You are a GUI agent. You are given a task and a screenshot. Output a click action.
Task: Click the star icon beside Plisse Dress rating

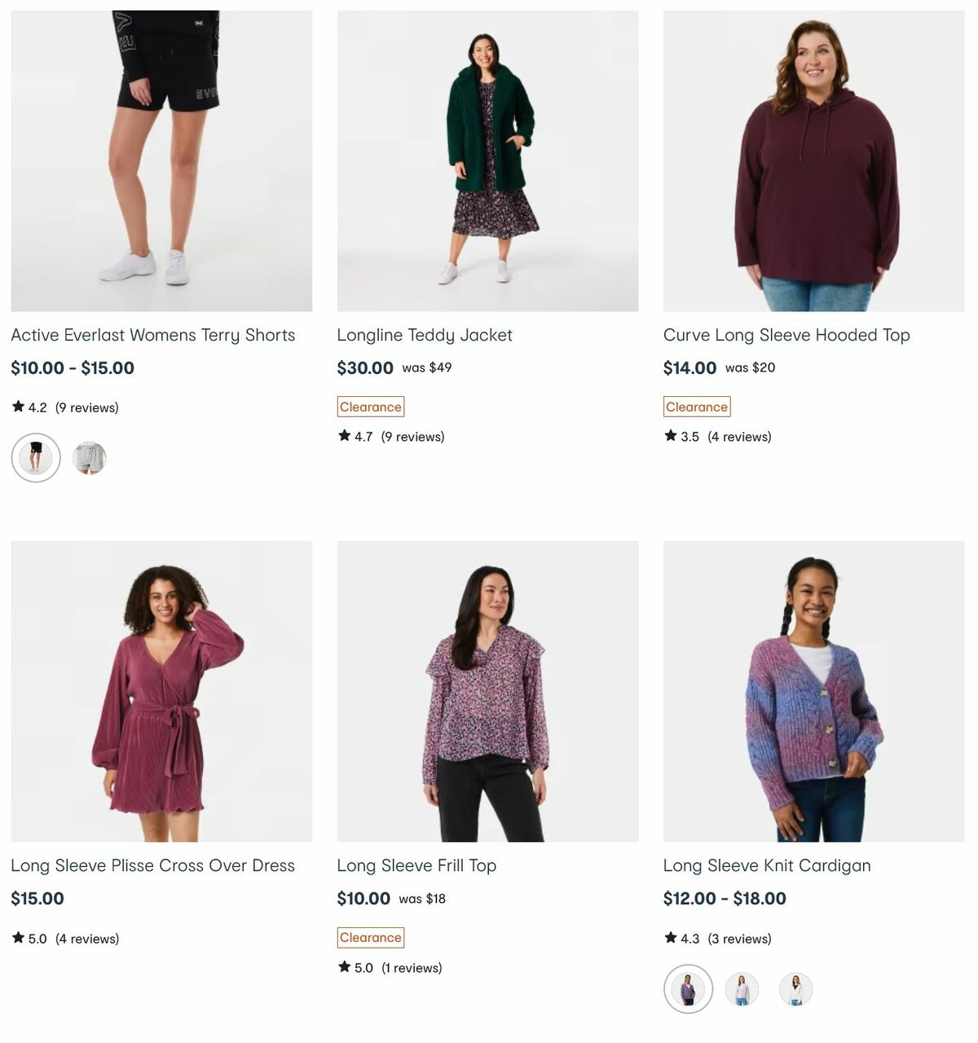point(19,938)
